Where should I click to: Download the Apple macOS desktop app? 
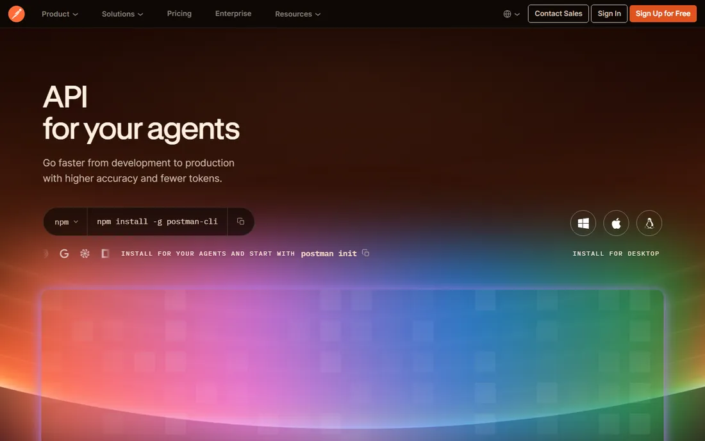click(x=616, y=223)
